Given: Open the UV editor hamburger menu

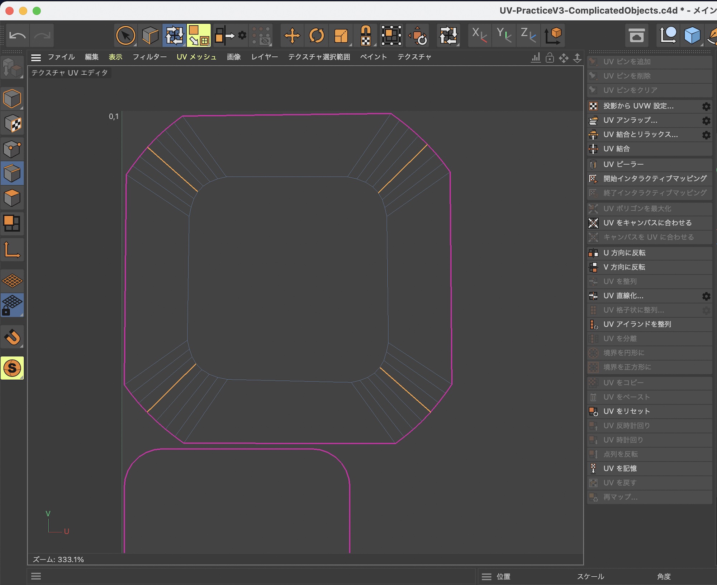Looking at the screenshot, I should (36, 57).
